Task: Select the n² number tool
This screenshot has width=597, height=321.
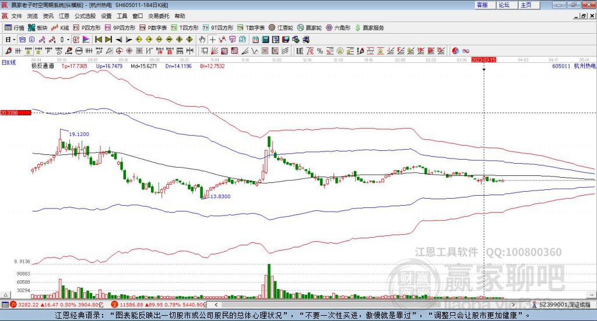Action: pos(99,51)
